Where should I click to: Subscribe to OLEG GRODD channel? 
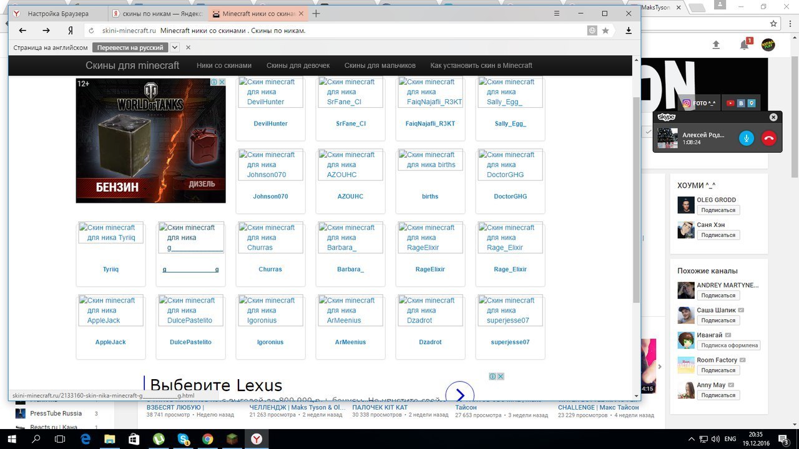pos(718,210)
